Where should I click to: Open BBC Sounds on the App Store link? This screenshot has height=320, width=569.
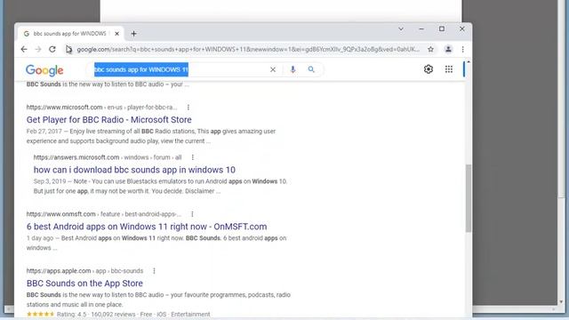(x=84, y=284)
